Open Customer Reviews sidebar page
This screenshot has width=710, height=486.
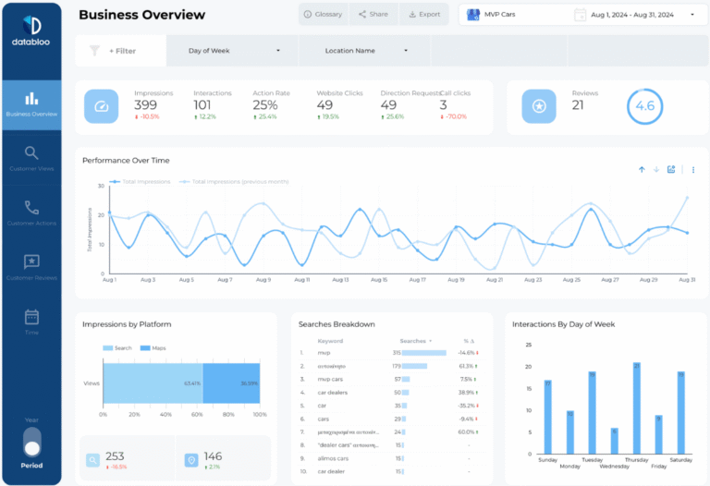31,268
